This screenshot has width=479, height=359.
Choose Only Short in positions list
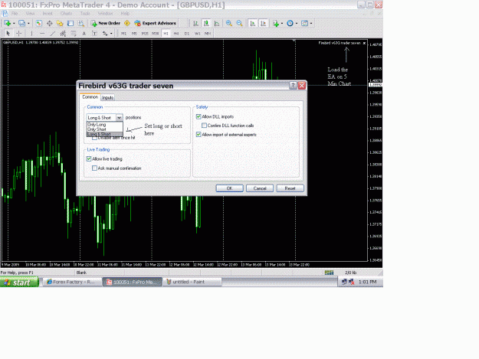pos(105,129)
